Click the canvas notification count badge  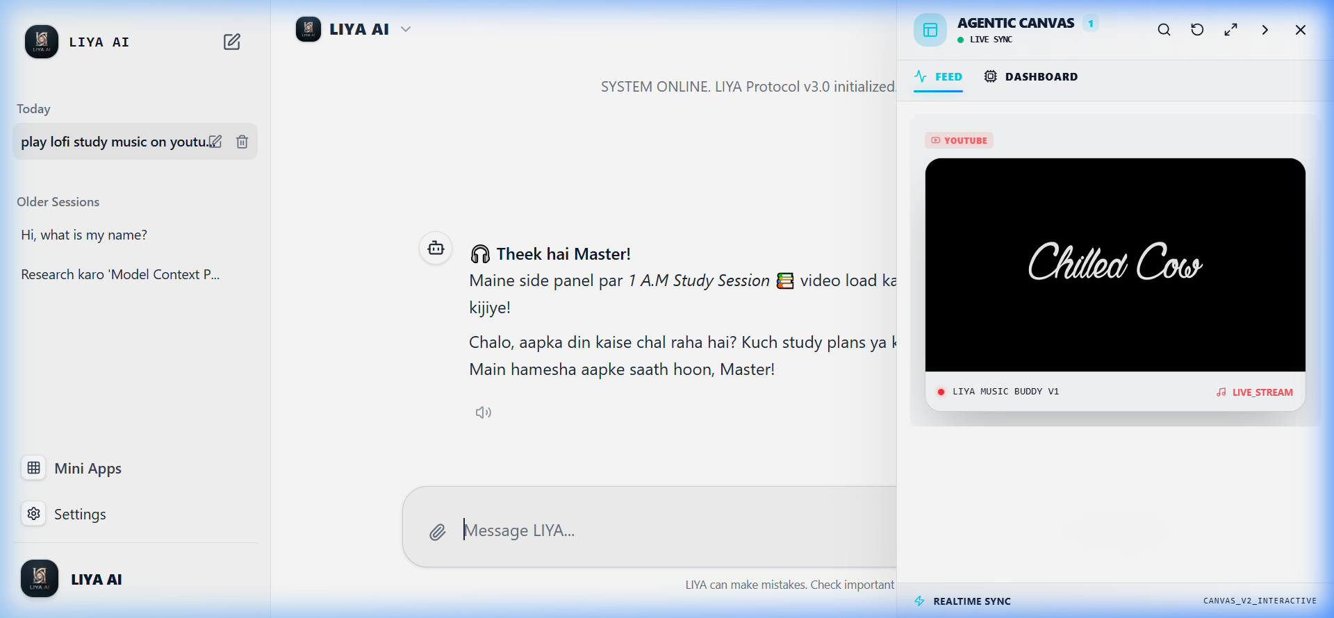point(1091,24)
